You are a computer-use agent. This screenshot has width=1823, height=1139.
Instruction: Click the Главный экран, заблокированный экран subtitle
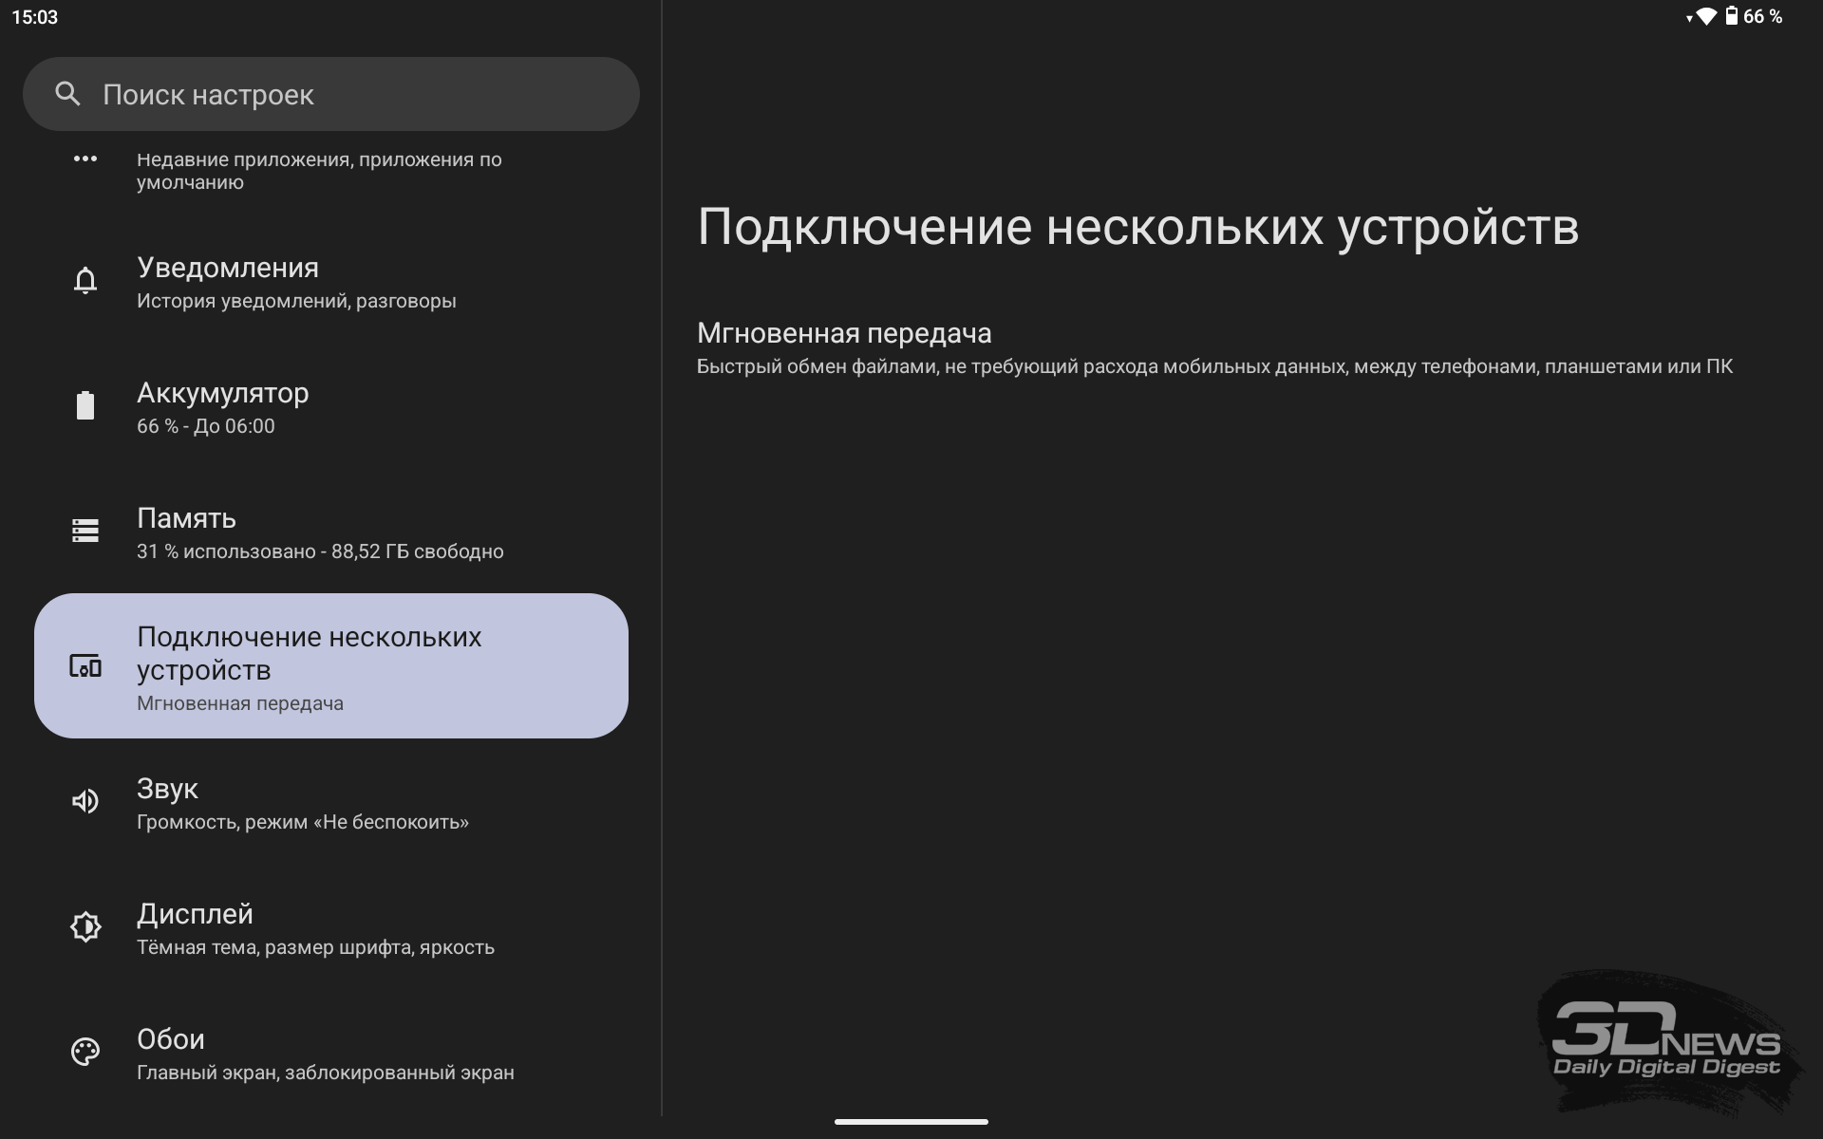[x=326, y=1073]
